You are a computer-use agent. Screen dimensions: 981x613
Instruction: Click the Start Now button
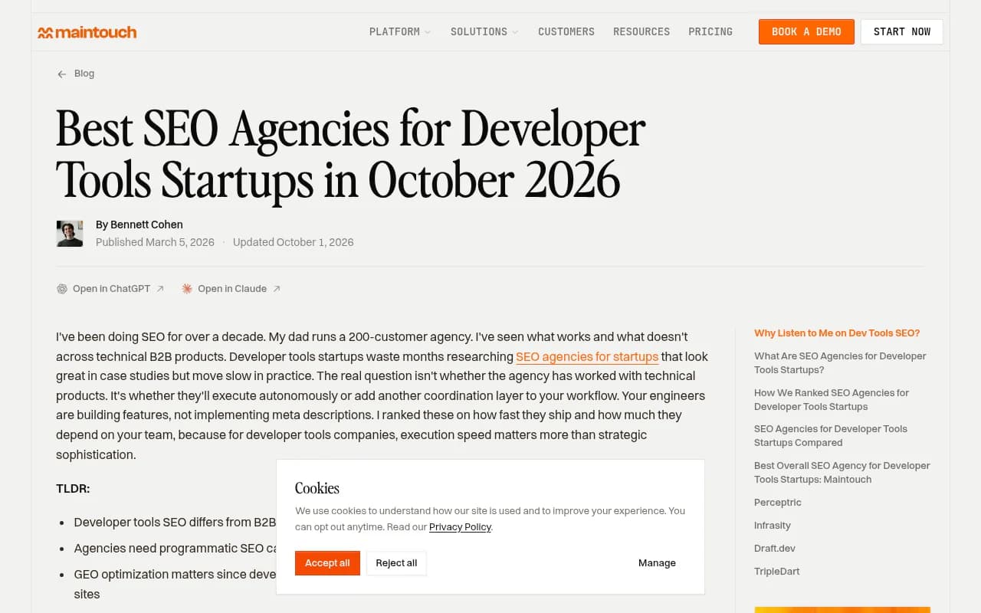pyautogui.click(x=902, y=31)
